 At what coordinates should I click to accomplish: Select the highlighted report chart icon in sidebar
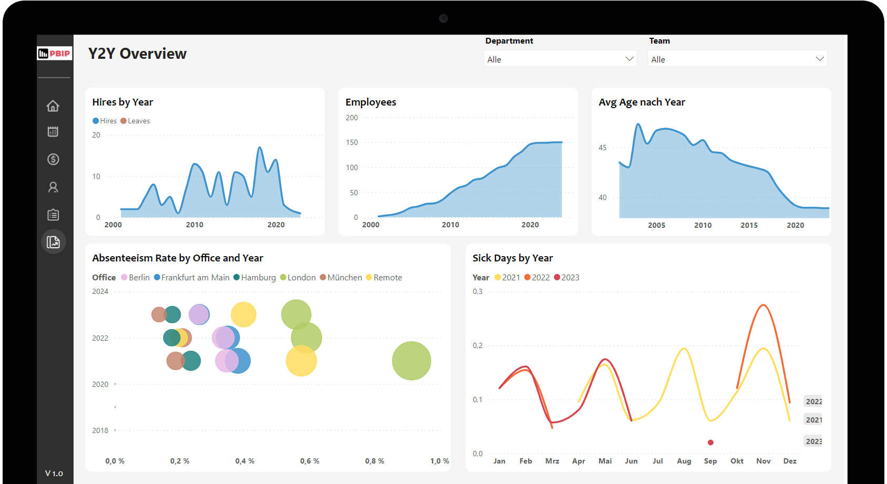coord(53,242)
